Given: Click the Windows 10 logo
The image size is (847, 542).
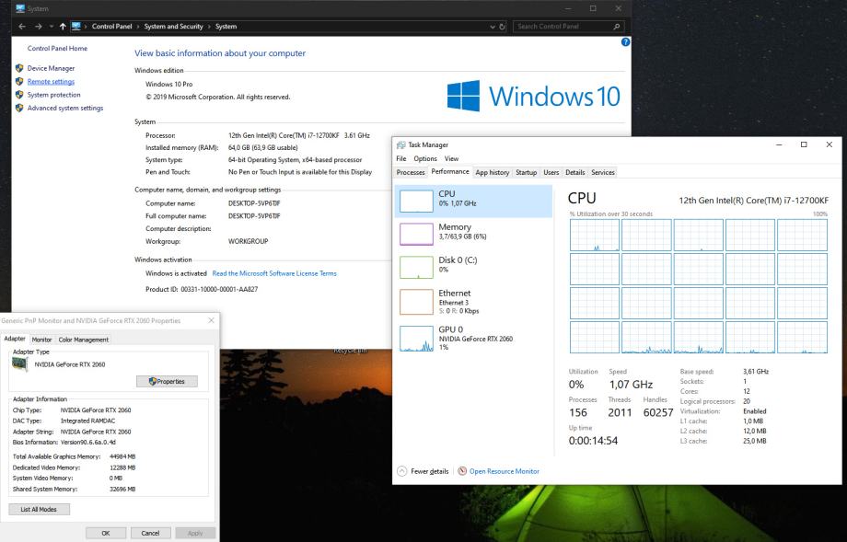Looking at the screenshot, I should (x=533, y=96).
